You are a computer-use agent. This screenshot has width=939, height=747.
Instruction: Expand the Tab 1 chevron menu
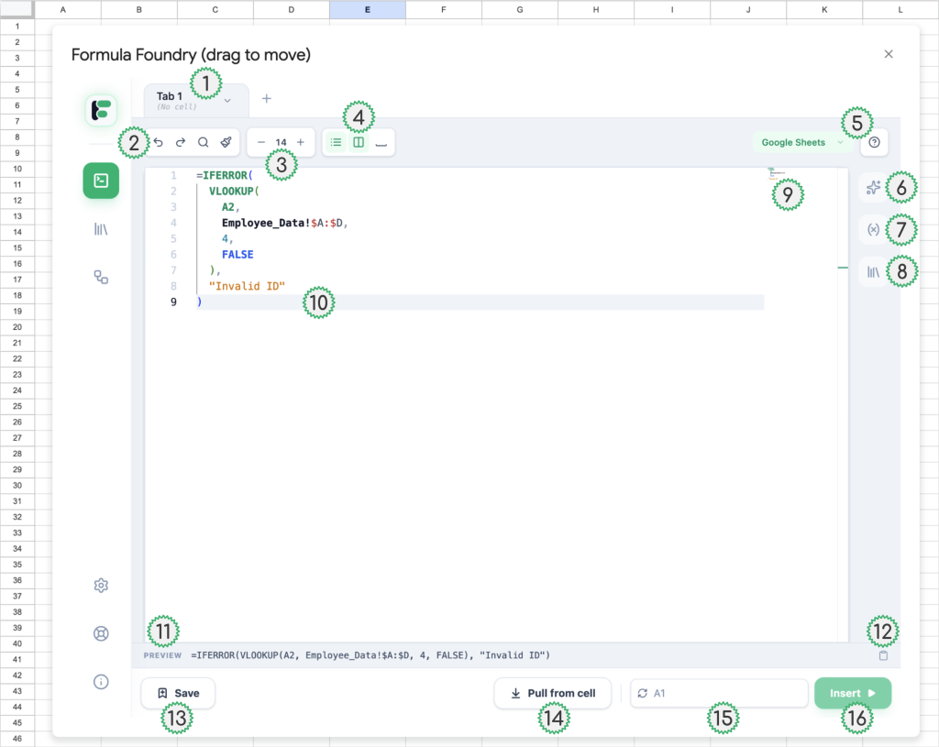point(227,99)
